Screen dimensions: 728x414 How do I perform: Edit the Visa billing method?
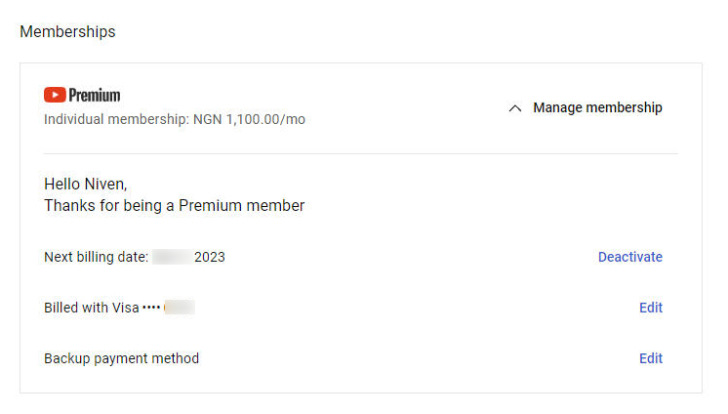[x=651, y=308]
